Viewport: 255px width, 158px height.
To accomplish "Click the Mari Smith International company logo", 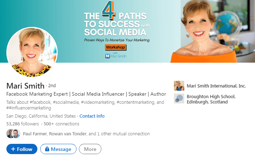I will [179, 86].
